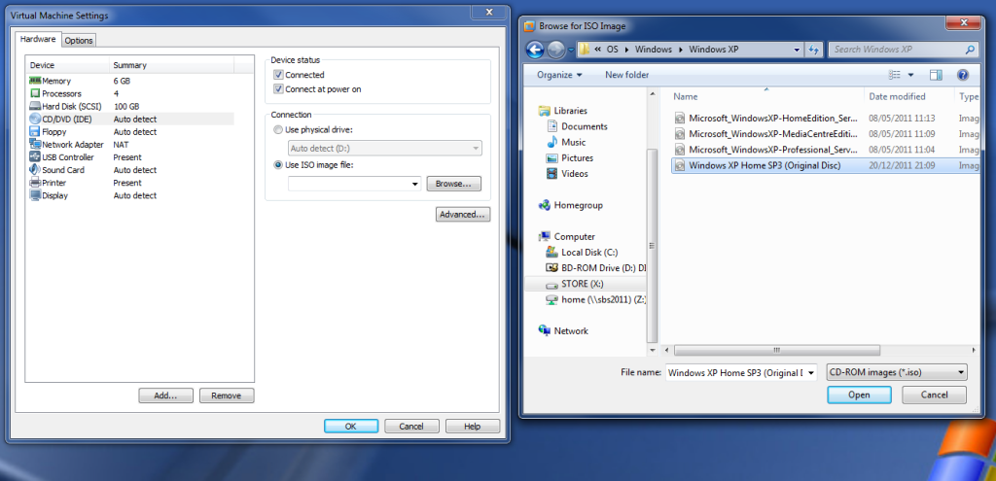
Task: Click the Back navigation arrow
Action: 534,50
